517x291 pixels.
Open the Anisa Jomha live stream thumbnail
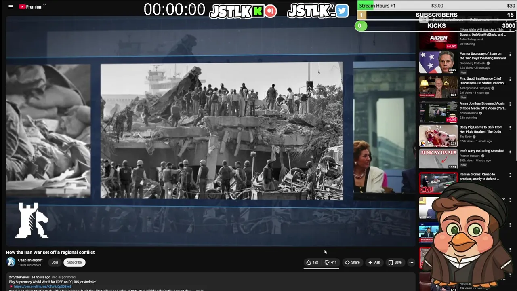click(x=438, y=112)
